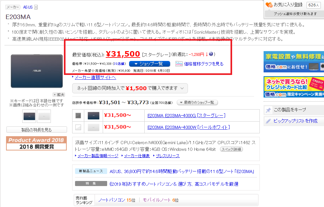Open the ASUS maker dropdown arrow
Image resolution: width=324 pixels, height=207 pixels.
[36, 7]
